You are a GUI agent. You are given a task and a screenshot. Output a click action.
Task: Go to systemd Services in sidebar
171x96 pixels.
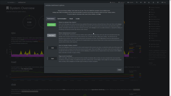(154, 31)
